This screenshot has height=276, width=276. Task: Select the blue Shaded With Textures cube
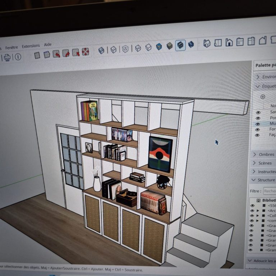[159, 47]
